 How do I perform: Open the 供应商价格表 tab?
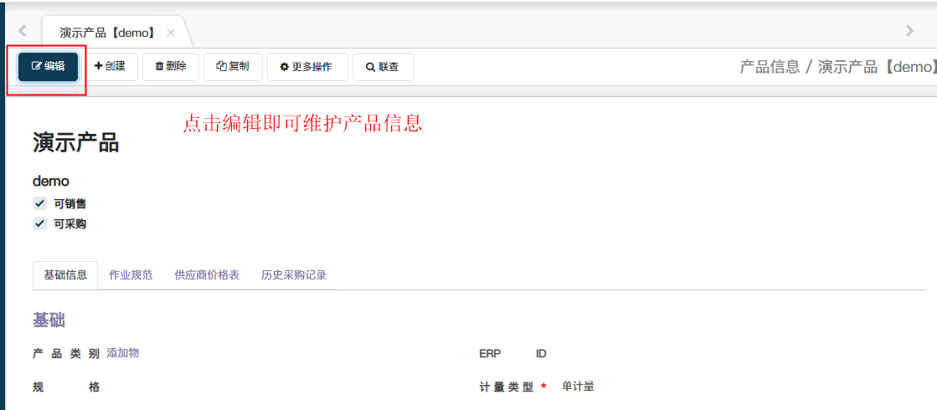click(207, 275)
